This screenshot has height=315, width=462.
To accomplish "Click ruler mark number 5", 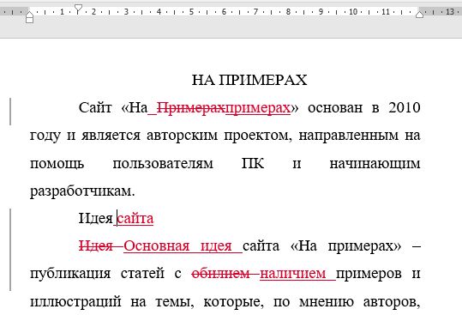I will point(191,12).
